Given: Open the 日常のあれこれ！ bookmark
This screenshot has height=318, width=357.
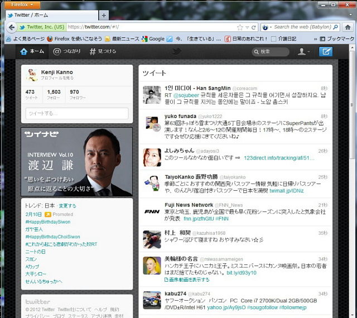Looking at the screenshot, I should 247,39.
